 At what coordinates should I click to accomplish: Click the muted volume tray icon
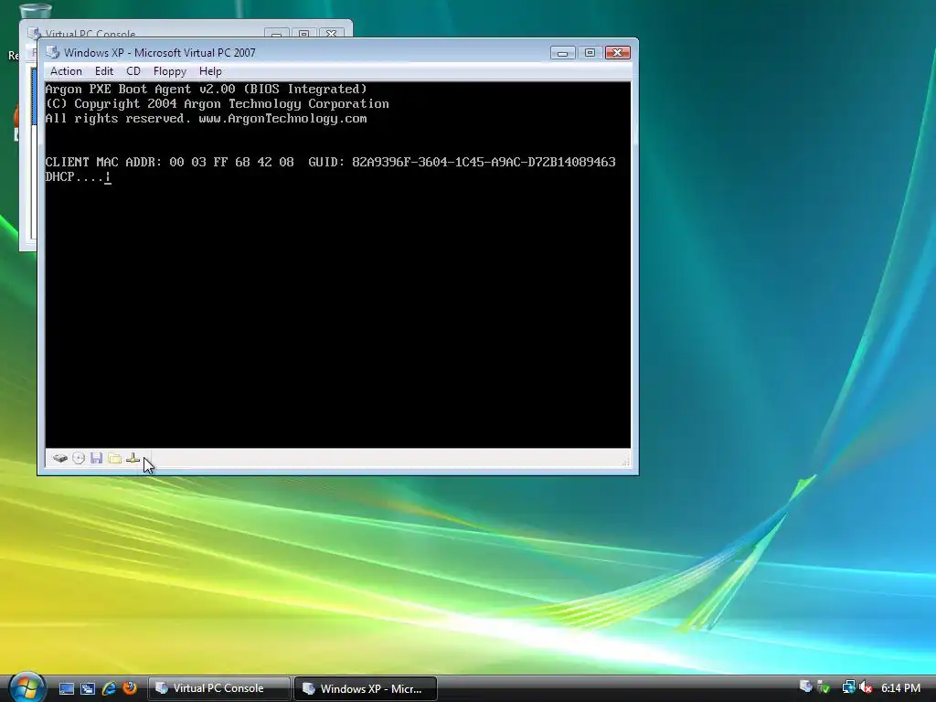865,687
